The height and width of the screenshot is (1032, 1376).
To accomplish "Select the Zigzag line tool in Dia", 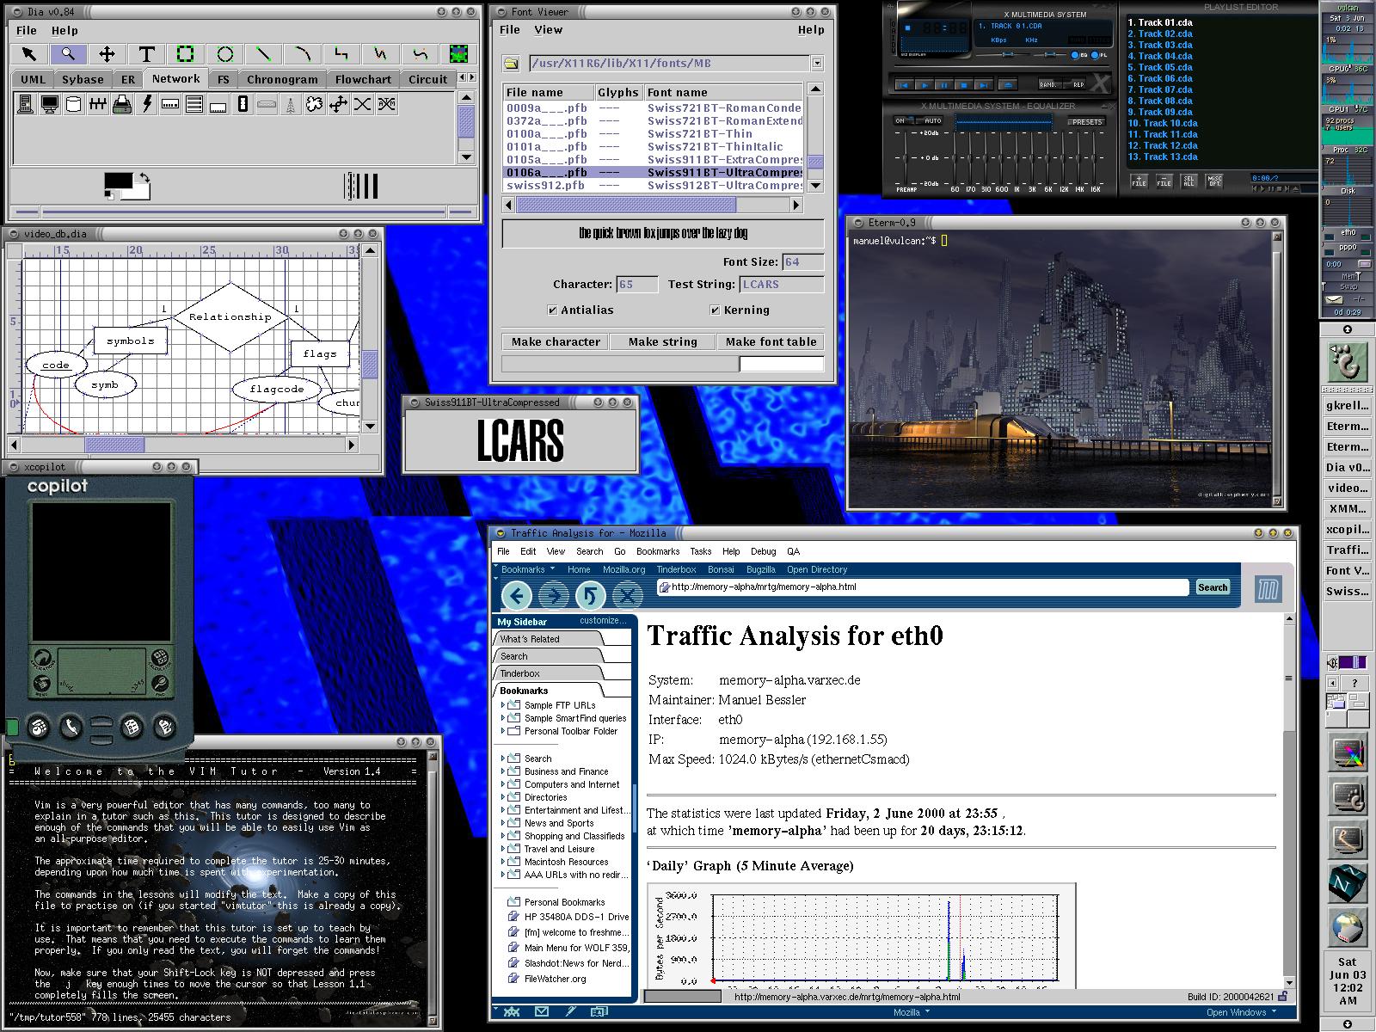I will [x=341, y=54].
